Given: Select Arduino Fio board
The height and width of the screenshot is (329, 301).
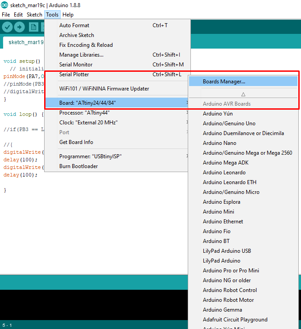Looking at the screenshot, I should click(x=243, y=231).
